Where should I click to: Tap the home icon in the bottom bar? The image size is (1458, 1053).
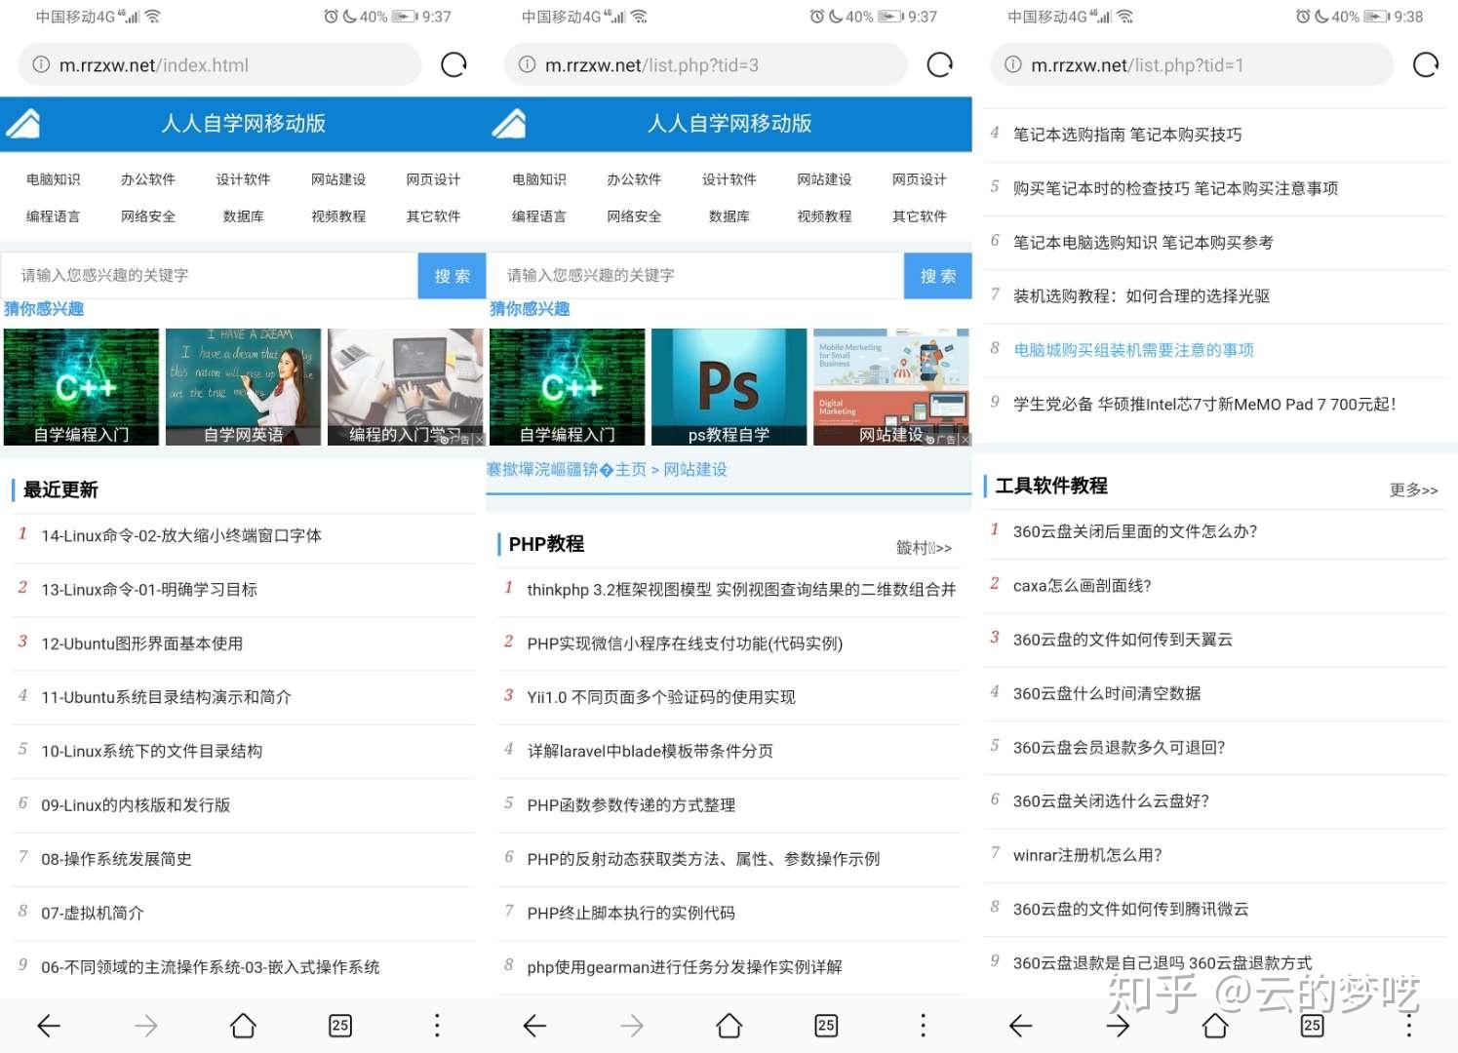click(243, 1026)
